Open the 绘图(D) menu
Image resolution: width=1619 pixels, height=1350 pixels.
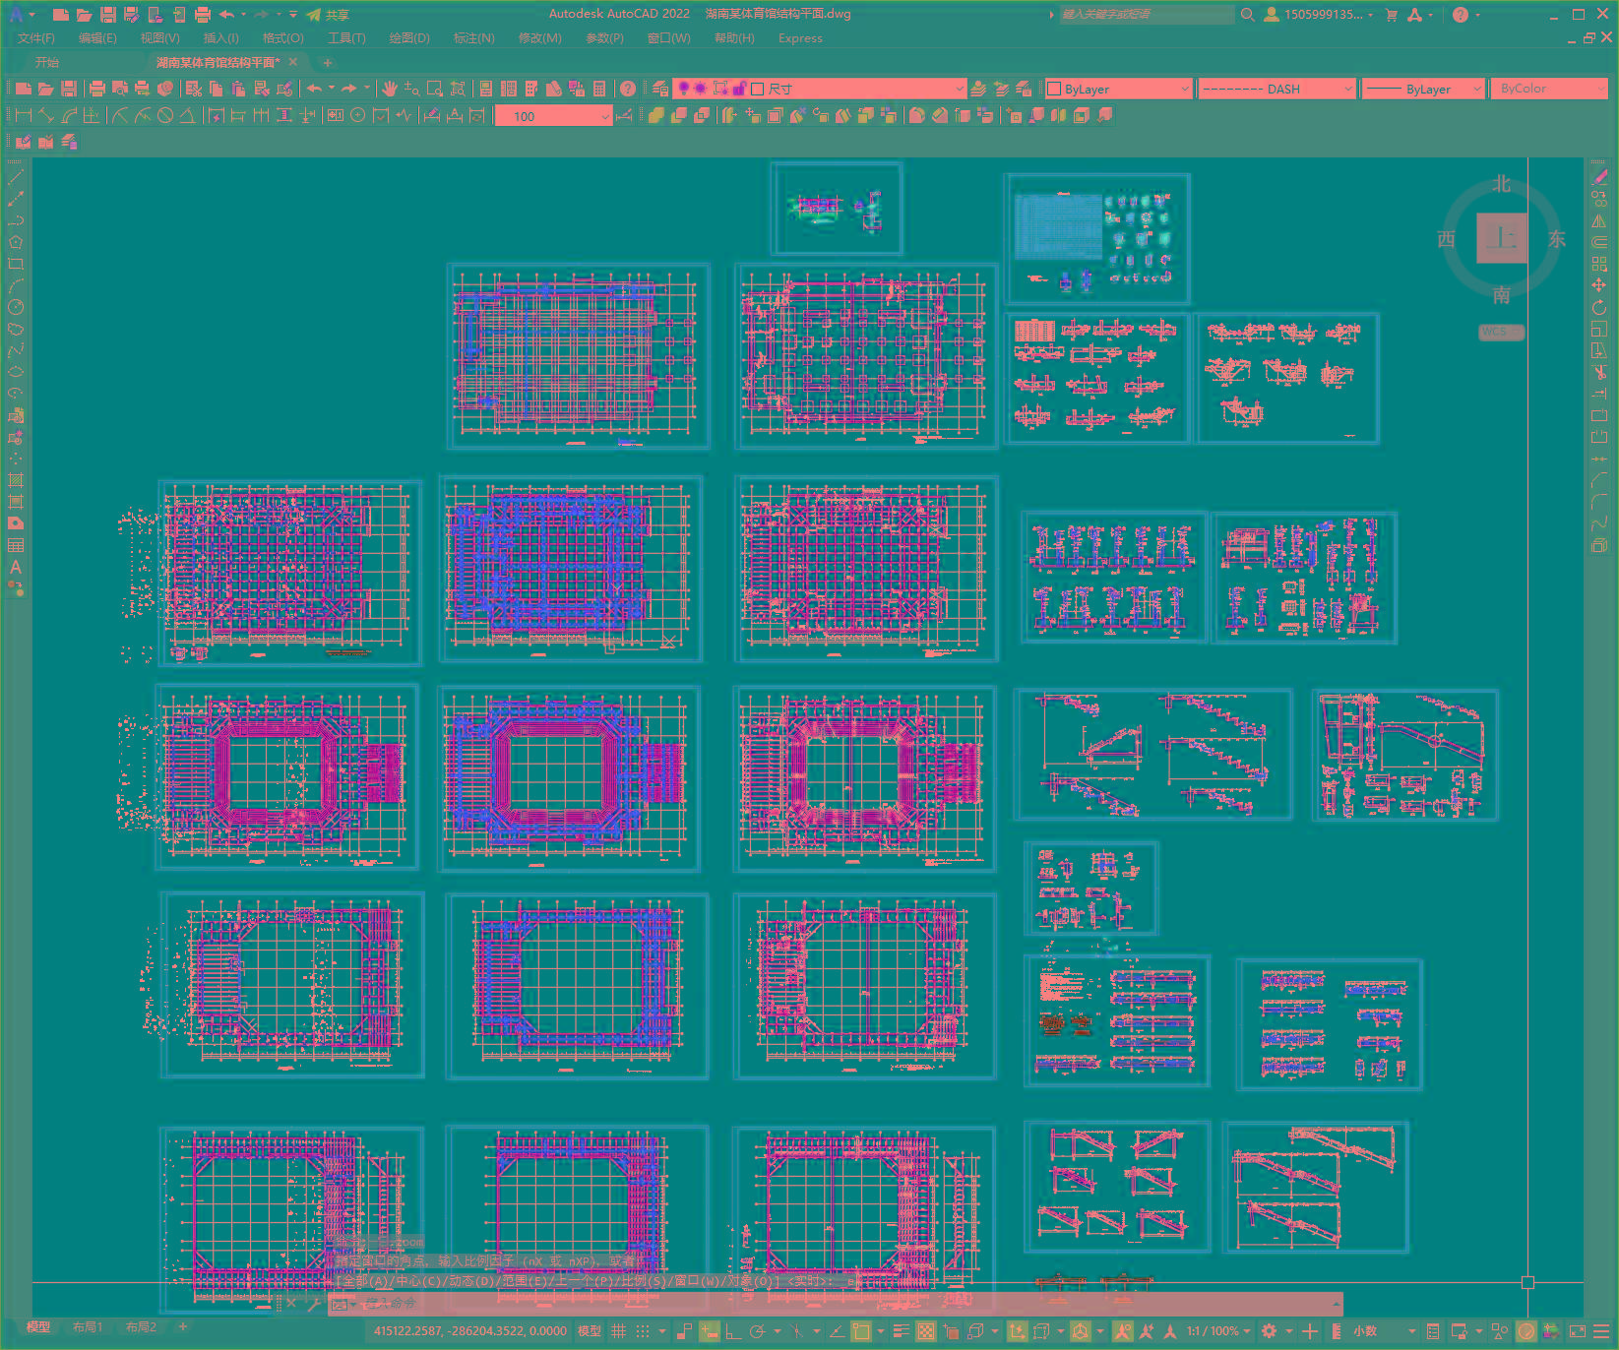[409, 38]
